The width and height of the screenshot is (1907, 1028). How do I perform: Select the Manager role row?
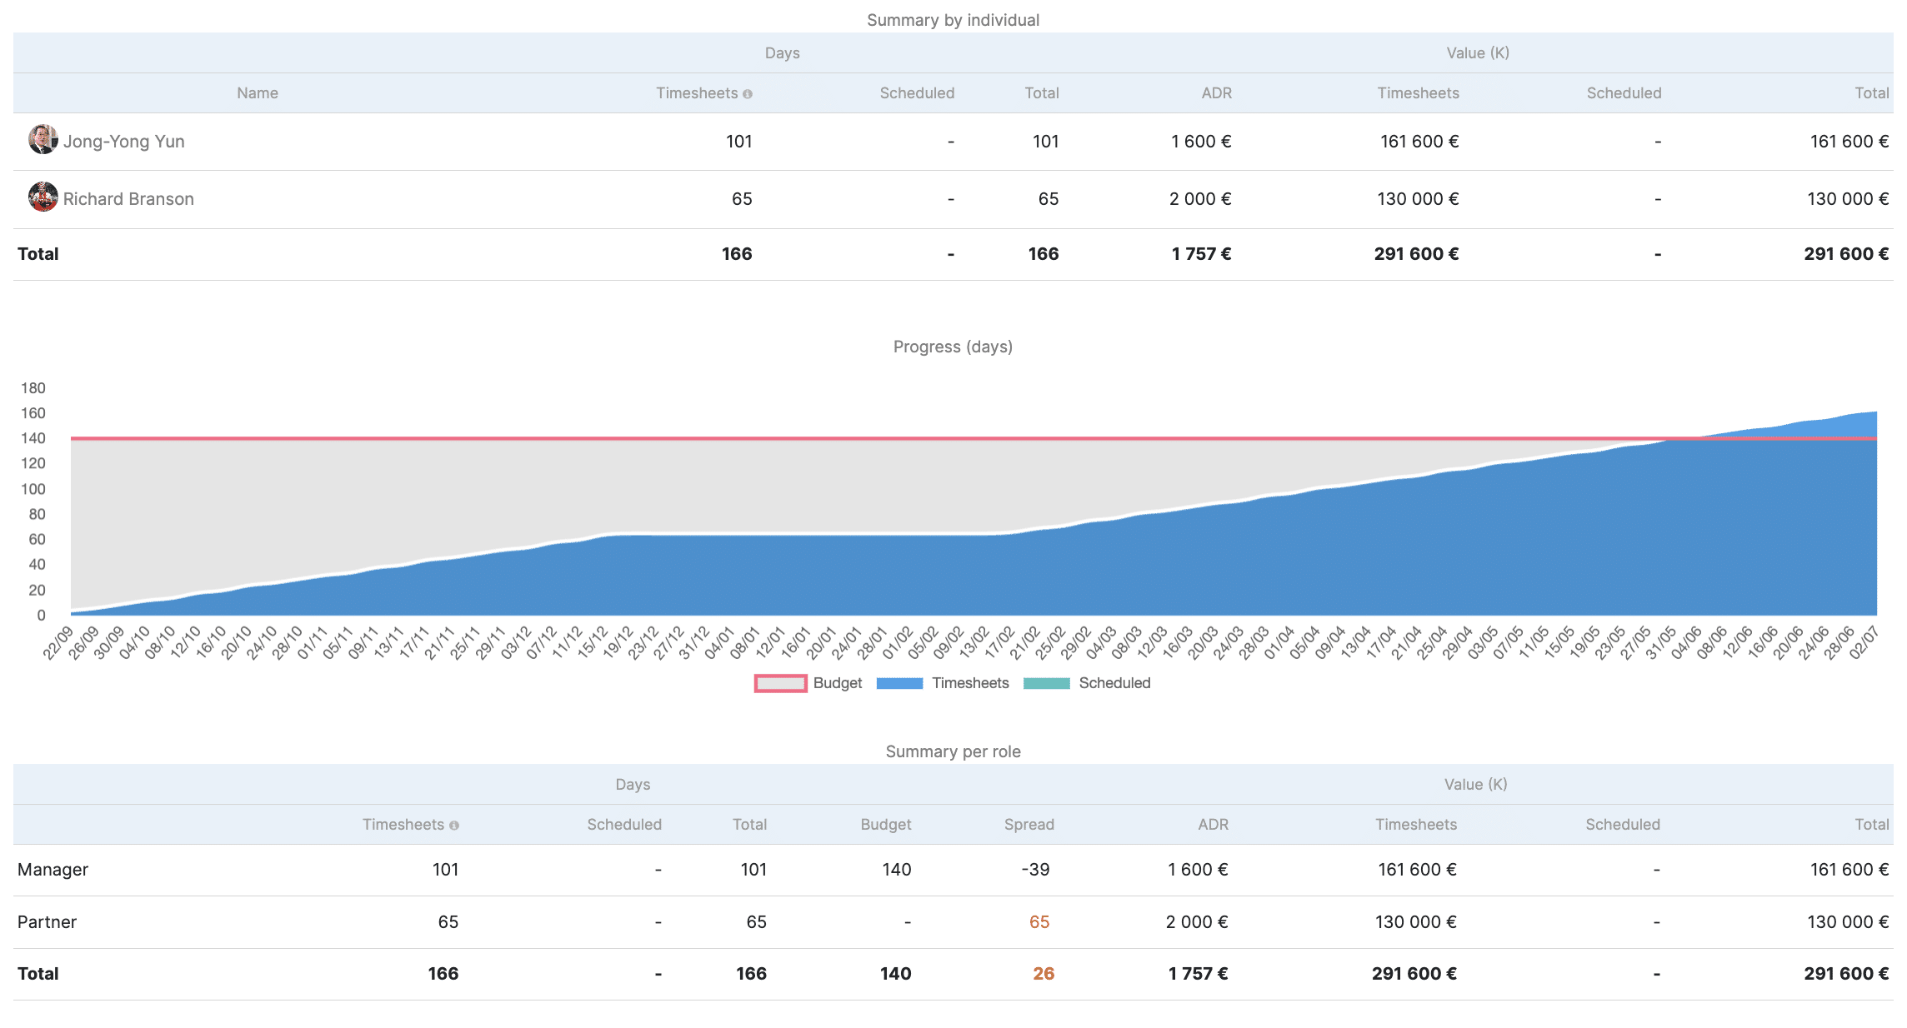(53, 870)
